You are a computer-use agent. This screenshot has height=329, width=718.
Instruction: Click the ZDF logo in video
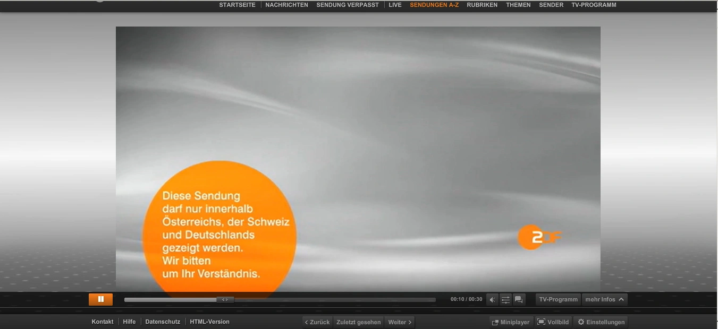click(539, 237)
